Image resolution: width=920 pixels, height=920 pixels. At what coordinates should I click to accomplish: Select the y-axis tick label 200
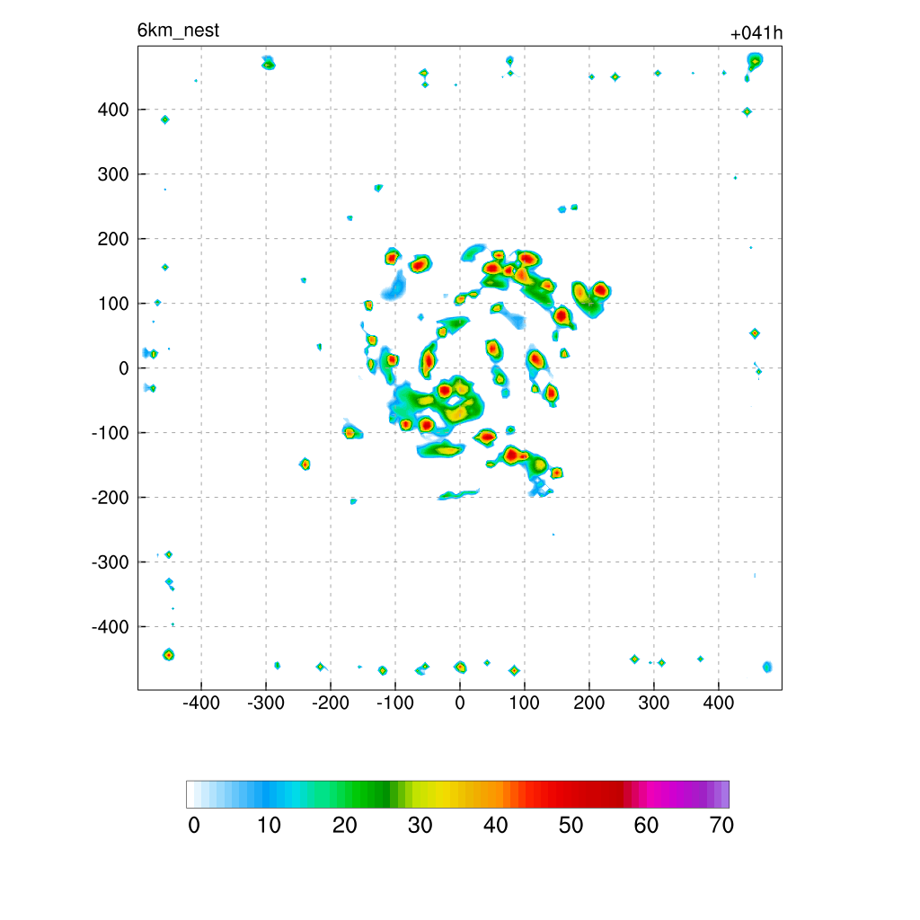pyautogui.click(x=113, y=239)
